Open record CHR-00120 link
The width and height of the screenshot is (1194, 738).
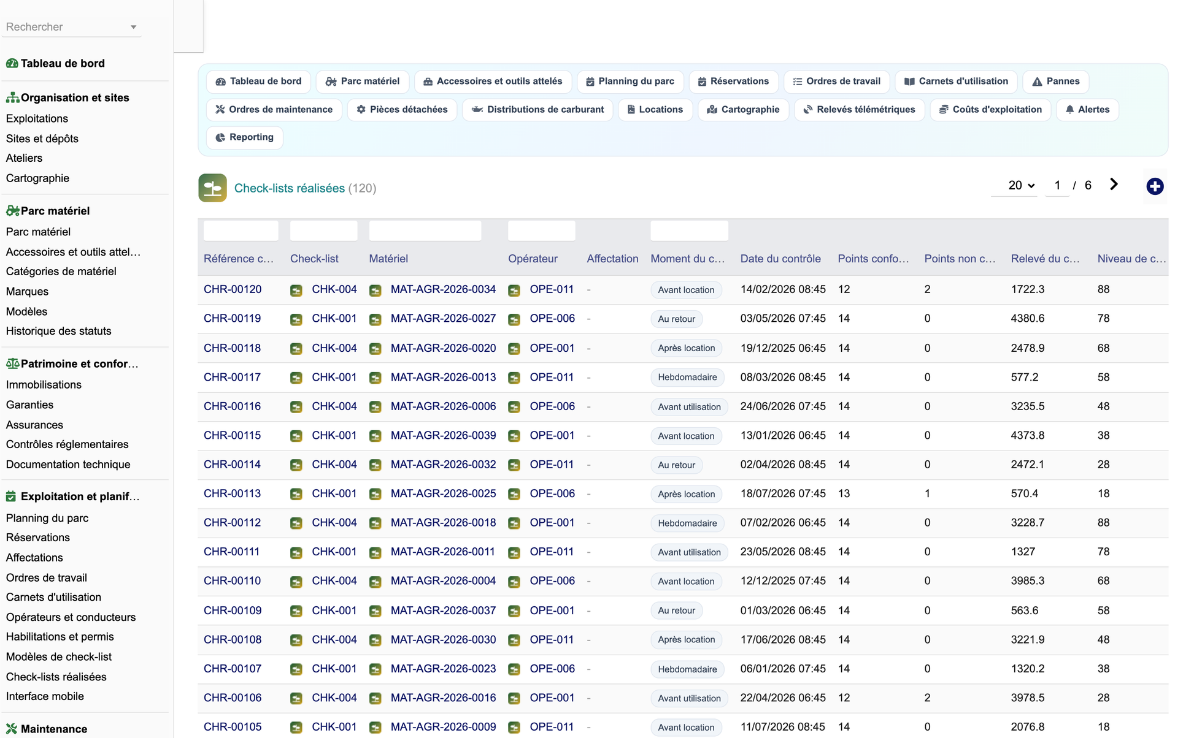(x=233, y=289)
